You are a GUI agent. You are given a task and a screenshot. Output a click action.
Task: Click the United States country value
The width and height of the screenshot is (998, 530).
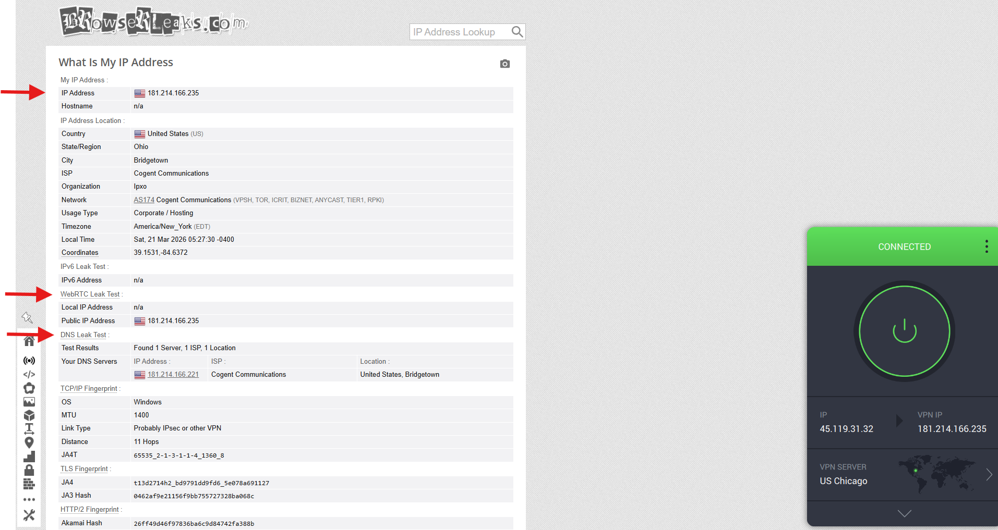168,134
